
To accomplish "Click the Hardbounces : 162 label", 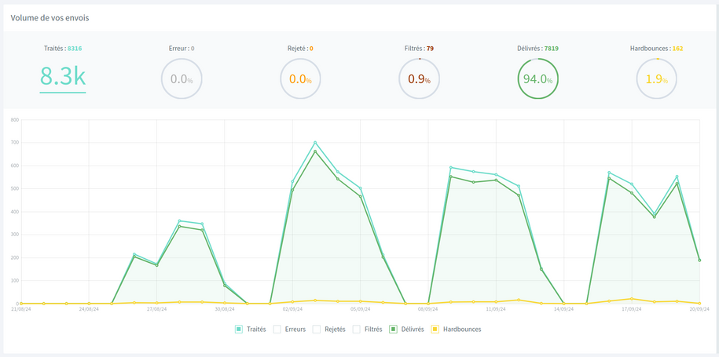I will (x=657, y=48).
